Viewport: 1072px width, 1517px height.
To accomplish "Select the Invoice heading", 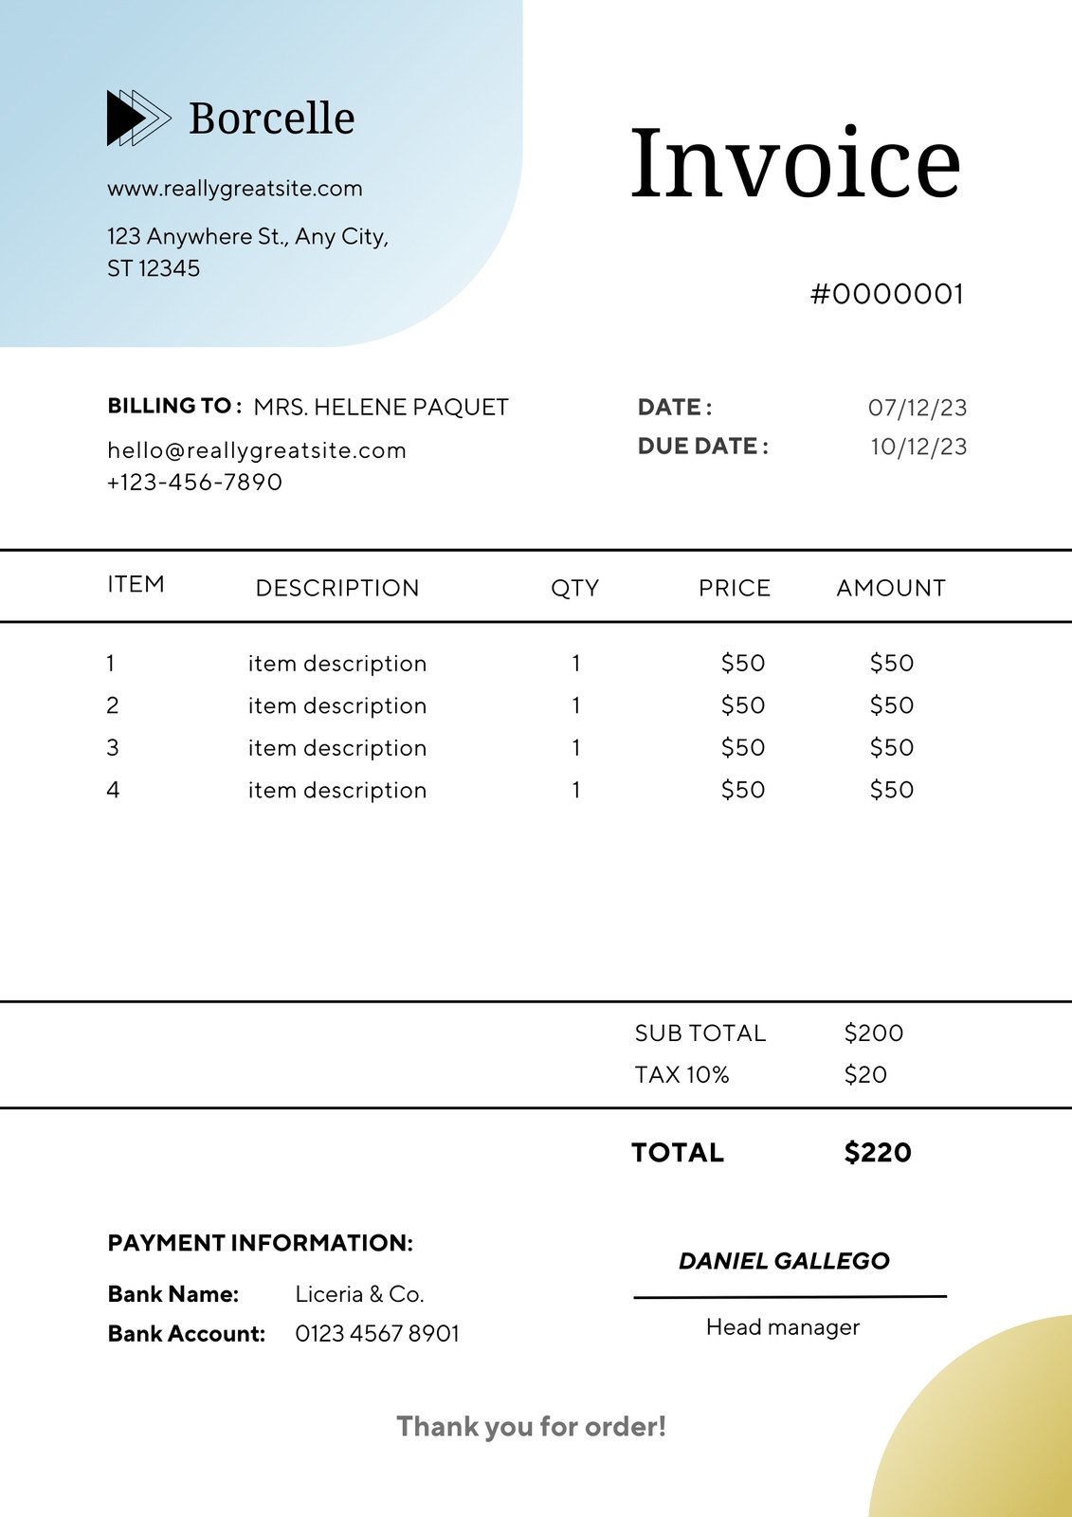I will click(795, 162).
